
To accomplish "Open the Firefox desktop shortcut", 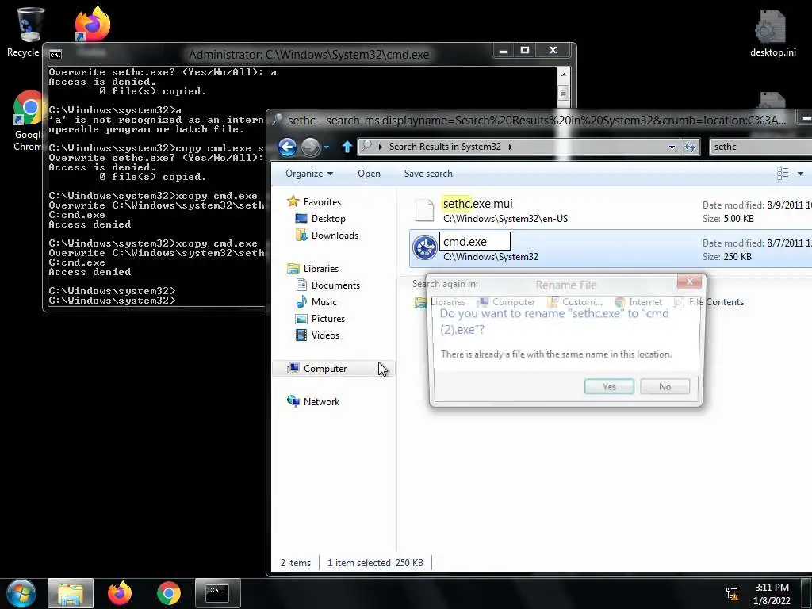I will pos(92,25).
